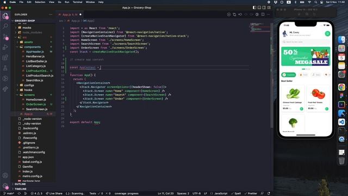The height and width of the screenshot is (196, 348).
Task: Tap the search box in simulator app
Action: pos(306,42)
